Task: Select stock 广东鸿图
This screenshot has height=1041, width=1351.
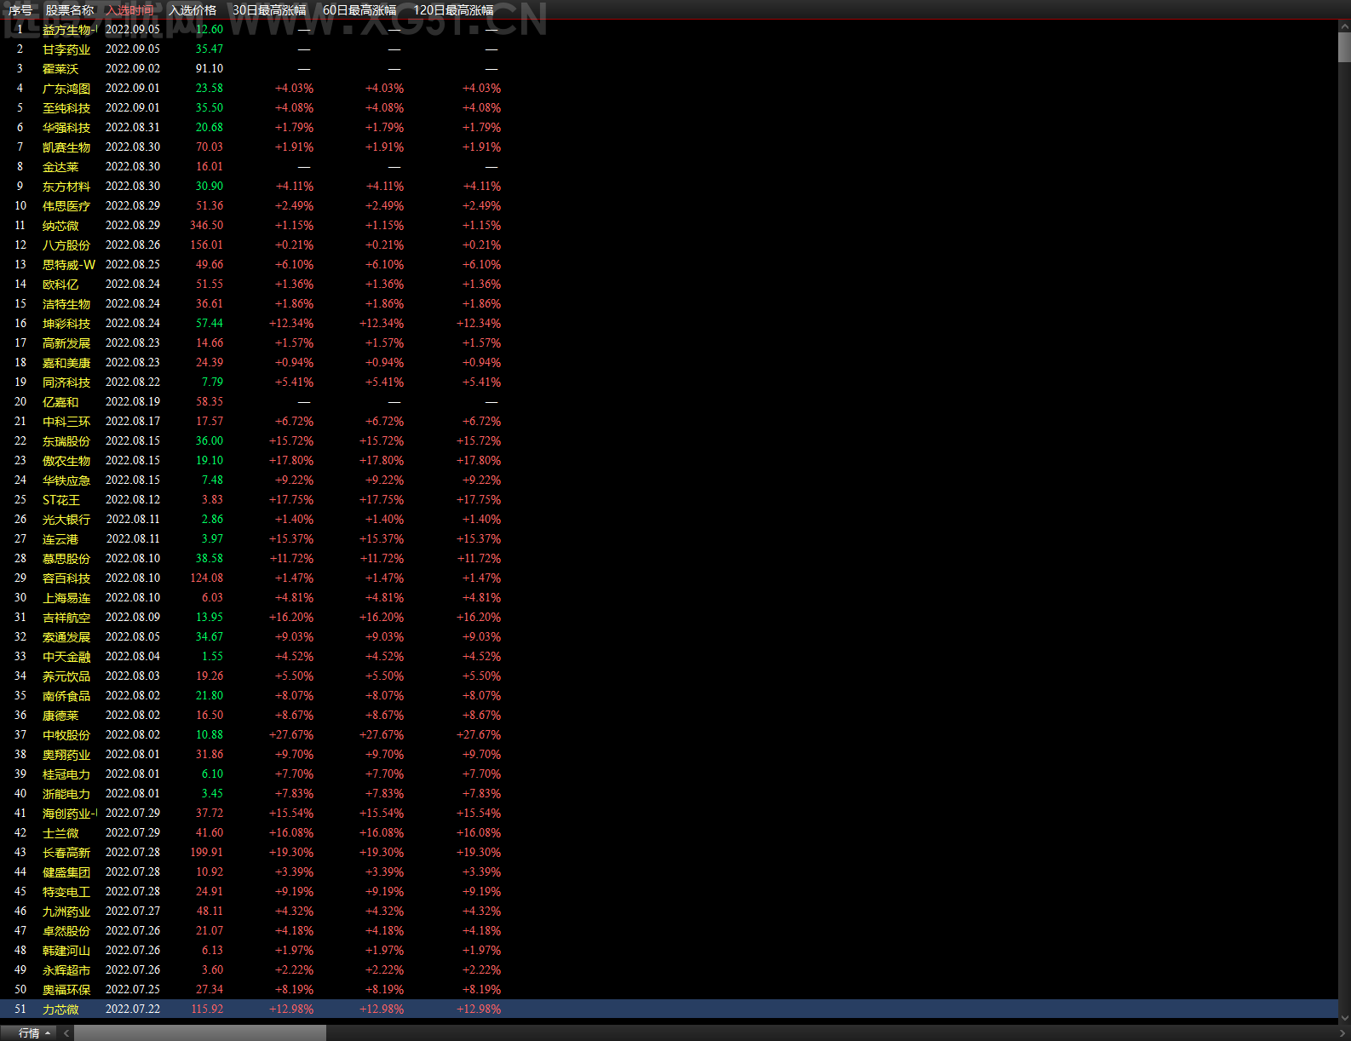Action: point(66,89)
